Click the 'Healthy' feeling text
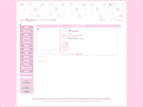The width and height of the screenshot is (143, 107). click(70, 39)
